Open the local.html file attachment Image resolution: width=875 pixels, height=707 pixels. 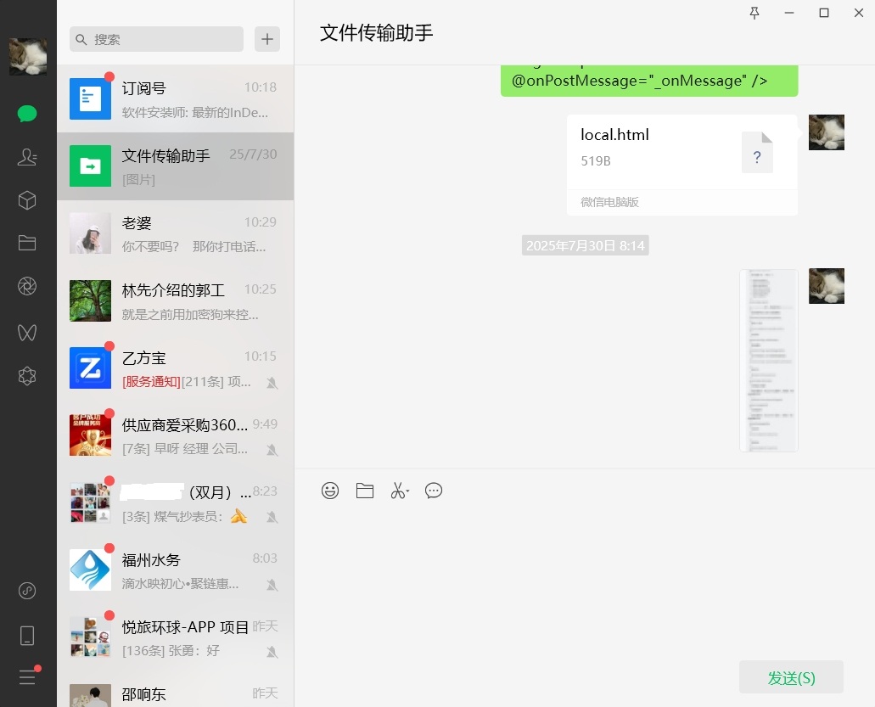681,166
